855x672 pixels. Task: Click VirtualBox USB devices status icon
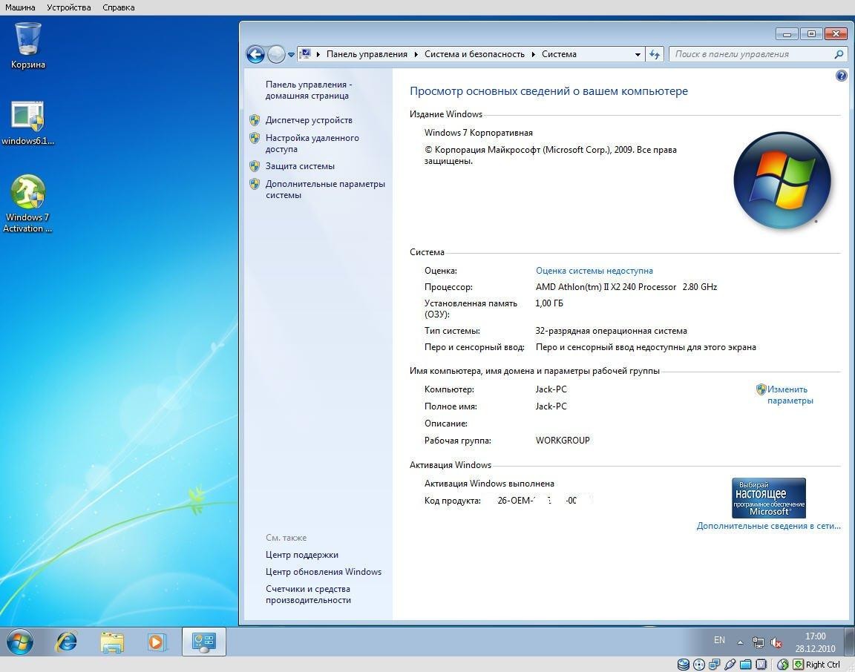click(x=730, y=665)
